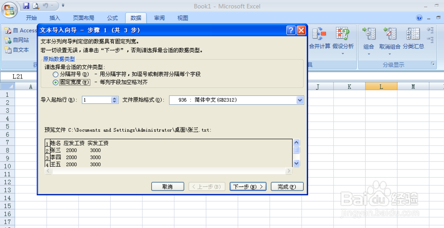Click the 取消 (Cancel) button

point(168,186)
